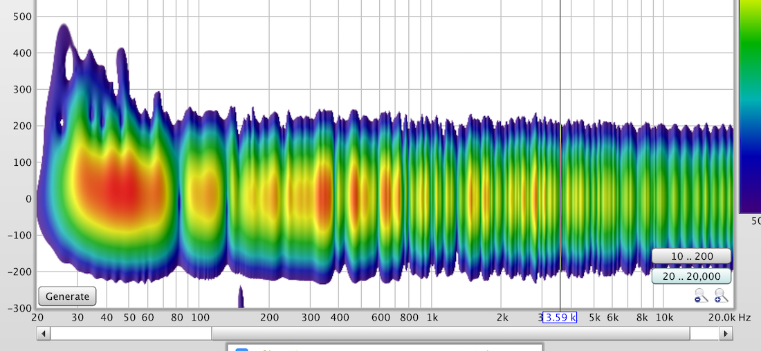761x351 pixels.
Task: Click the green section of the color scale
Action: 750,48
